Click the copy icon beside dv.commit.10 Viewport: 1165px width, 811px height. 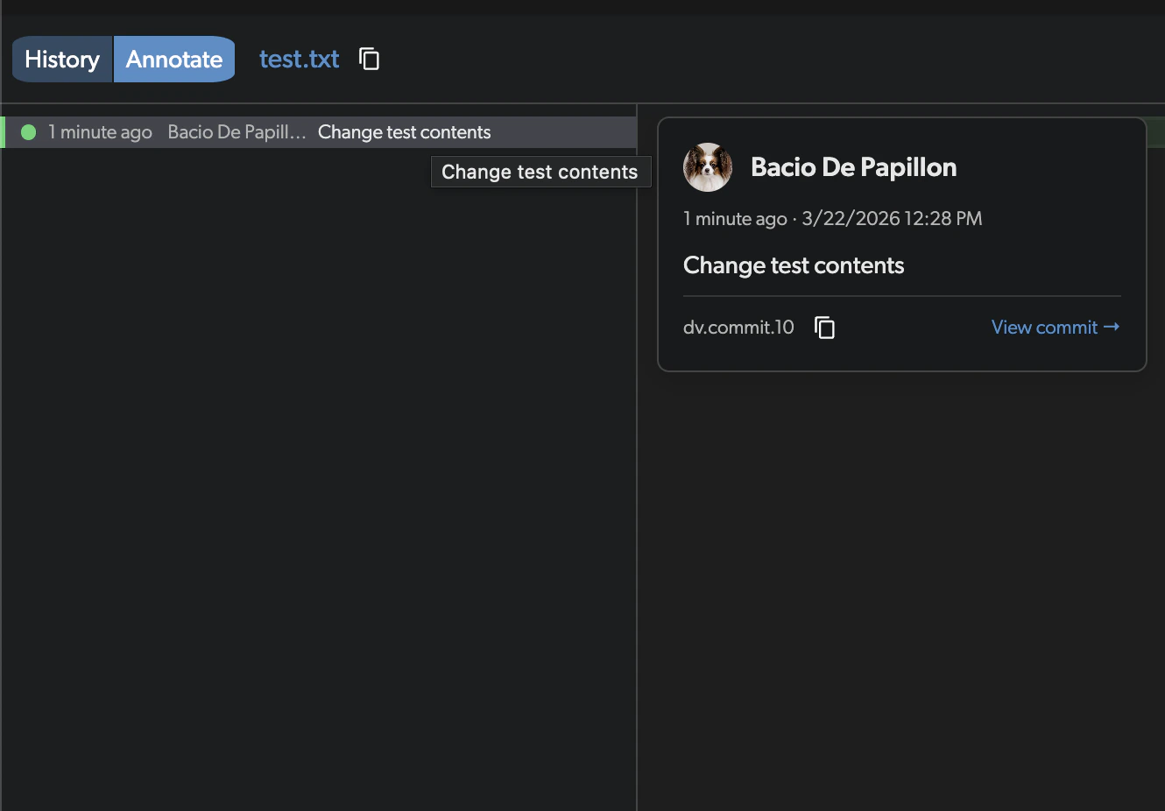[824, 327]
